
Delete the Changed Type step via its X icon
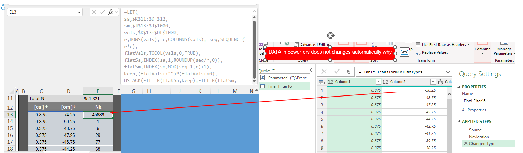(x=465, y=144)
